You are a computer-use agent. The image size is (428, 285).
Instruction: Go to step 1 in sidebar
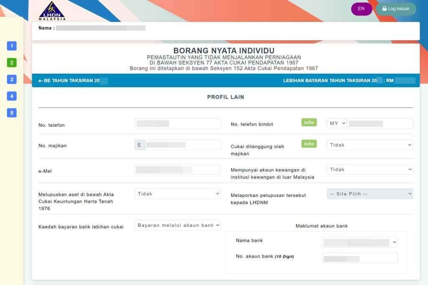(12, 46)
